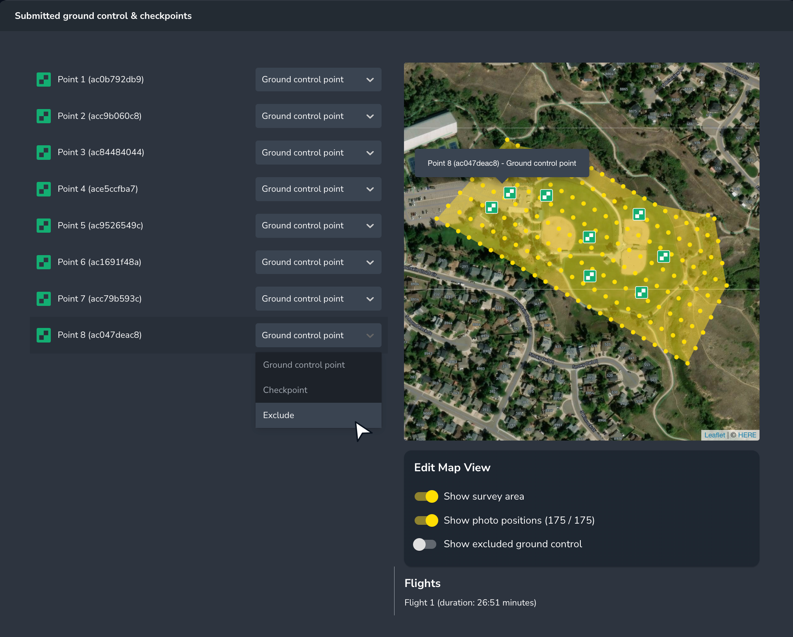Click the Point 8 list marker icon
Viewport: 793px width, 637px height.
coord(44,335)
